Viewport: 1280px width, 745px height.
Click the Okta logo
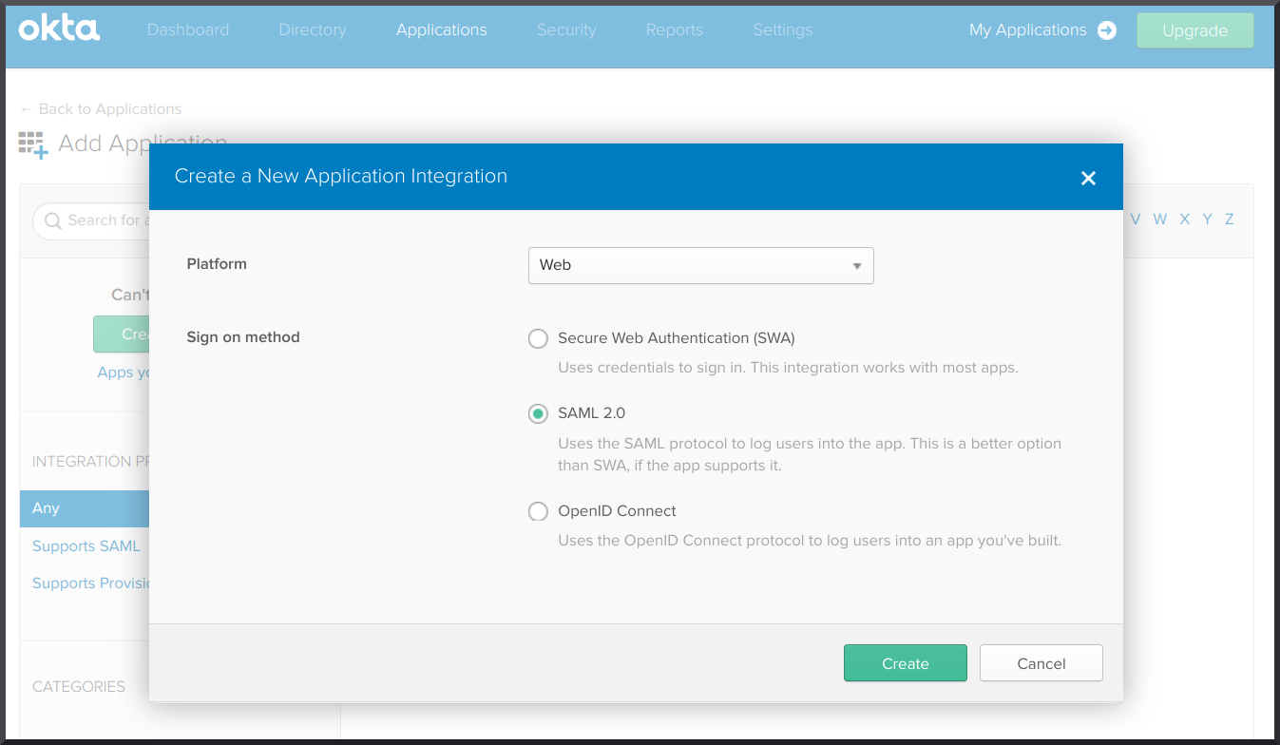click(x=59, y=29)
